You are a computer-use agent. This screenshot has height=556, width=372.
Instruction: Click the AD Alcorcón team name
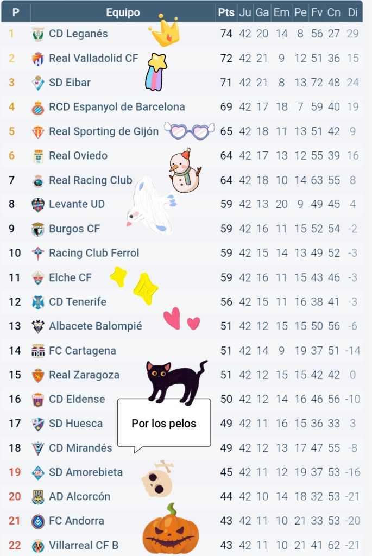tap(79, 496)
